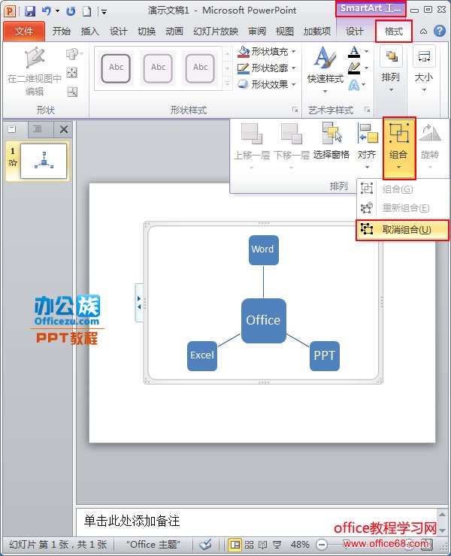Switch to the 幻灯片放映 ribbon tab
The width and height of the screenshot is (451, 556).
pyautogui.click(x=216, y=32)
